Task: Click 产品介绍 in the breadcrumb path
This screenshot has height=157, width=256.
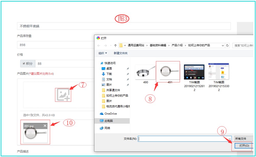Action: point(177,45)
